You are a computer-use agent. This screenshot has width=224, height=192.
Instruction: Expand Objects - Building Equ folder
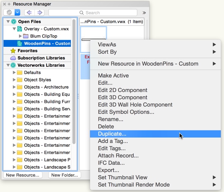click(x=14, y=94)
